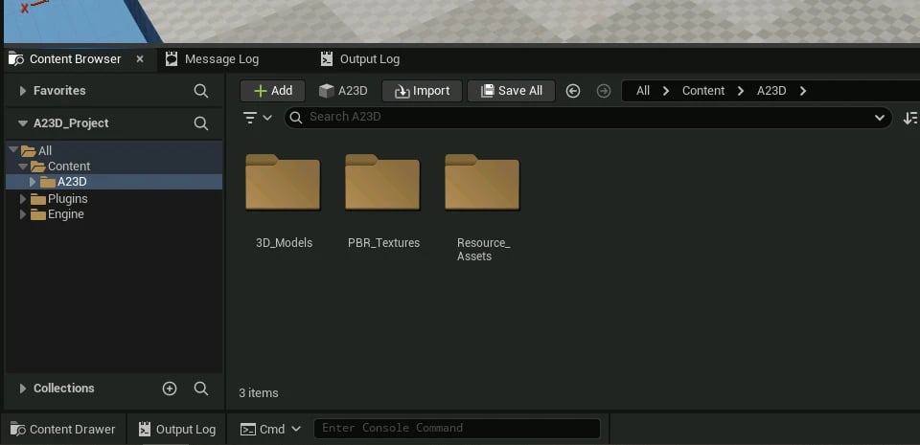Expand saved searches dropdown in search bar
The width and height of the screenshot is (920, 445).
[x=880, y=117]
